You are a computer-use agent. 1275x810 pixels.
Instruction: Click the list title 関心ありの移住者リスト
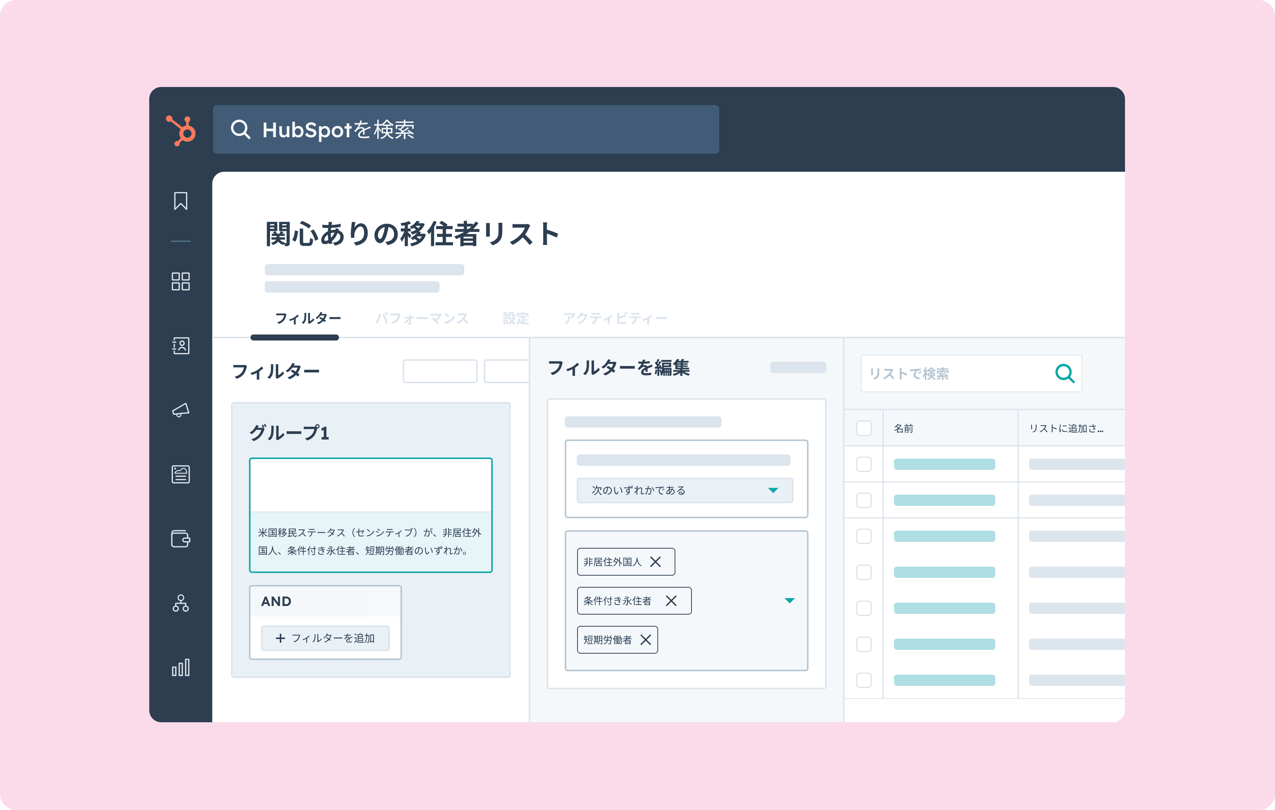[411, 234]
